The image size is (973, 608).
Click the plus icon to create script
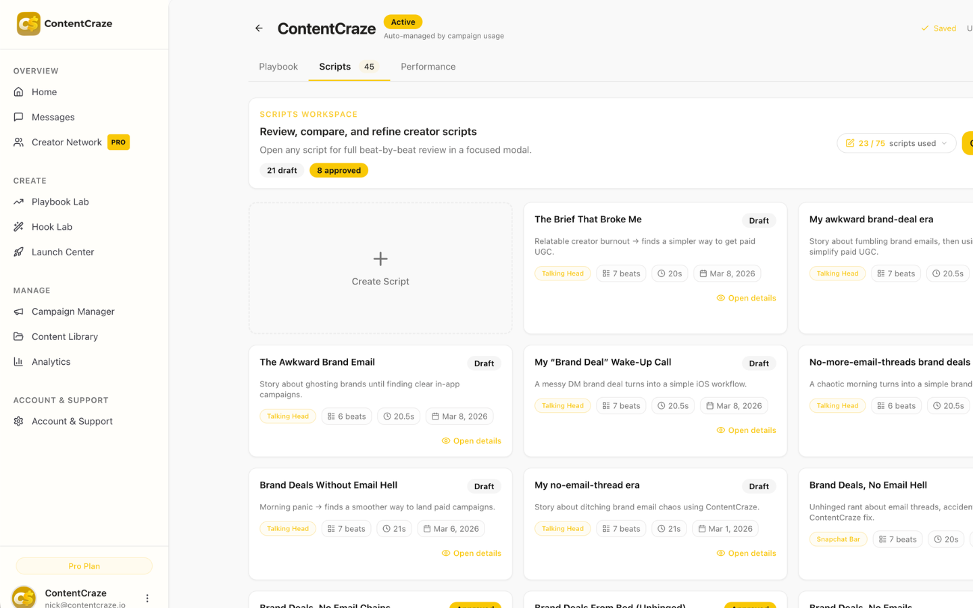[380, 259]
